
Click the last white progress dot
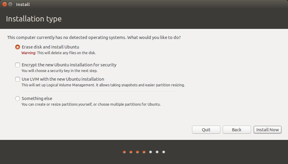(x=164, y=152)
